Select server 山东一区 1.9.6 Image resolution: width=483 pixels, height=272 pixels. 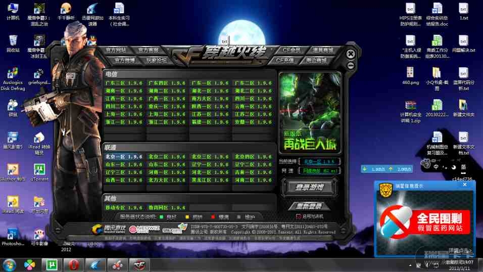[124, 165]
